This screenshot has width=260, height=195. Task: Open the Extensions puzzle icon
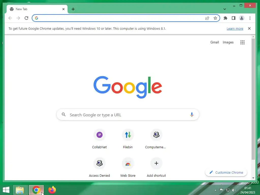pyautogui.click(x=225, y=18)
